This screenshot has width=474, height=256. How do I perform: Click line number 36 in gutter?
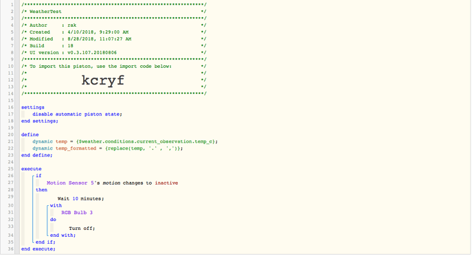(10, 249)
